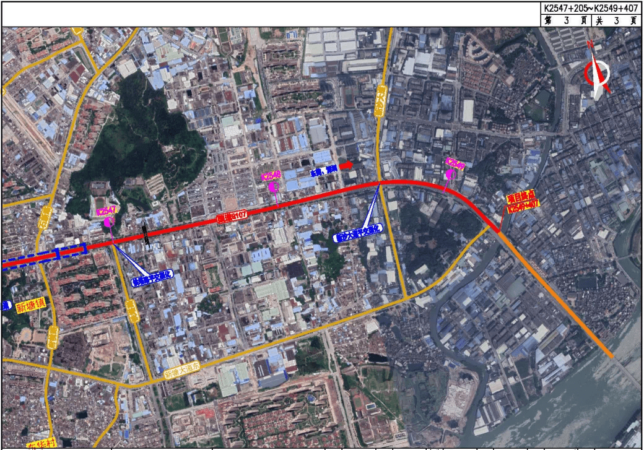Click the K2548 magenta station marker
This screenshot has height=450, width=644.
coord(272,185)
